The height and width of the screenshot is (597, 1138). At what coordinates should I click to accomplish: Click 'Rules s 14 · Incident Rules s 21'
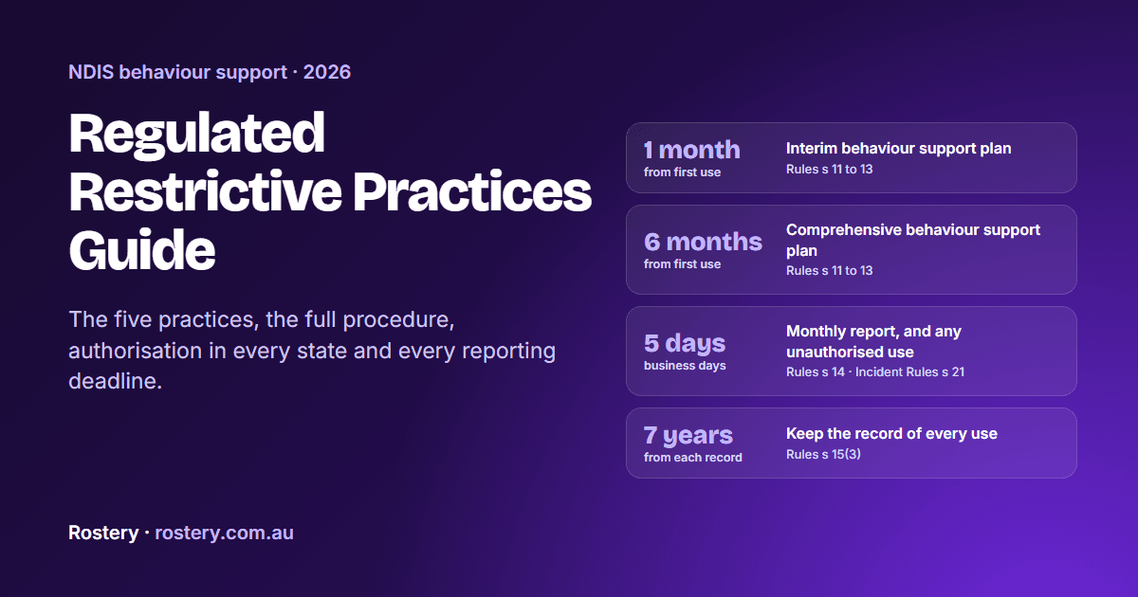[875, 372]
